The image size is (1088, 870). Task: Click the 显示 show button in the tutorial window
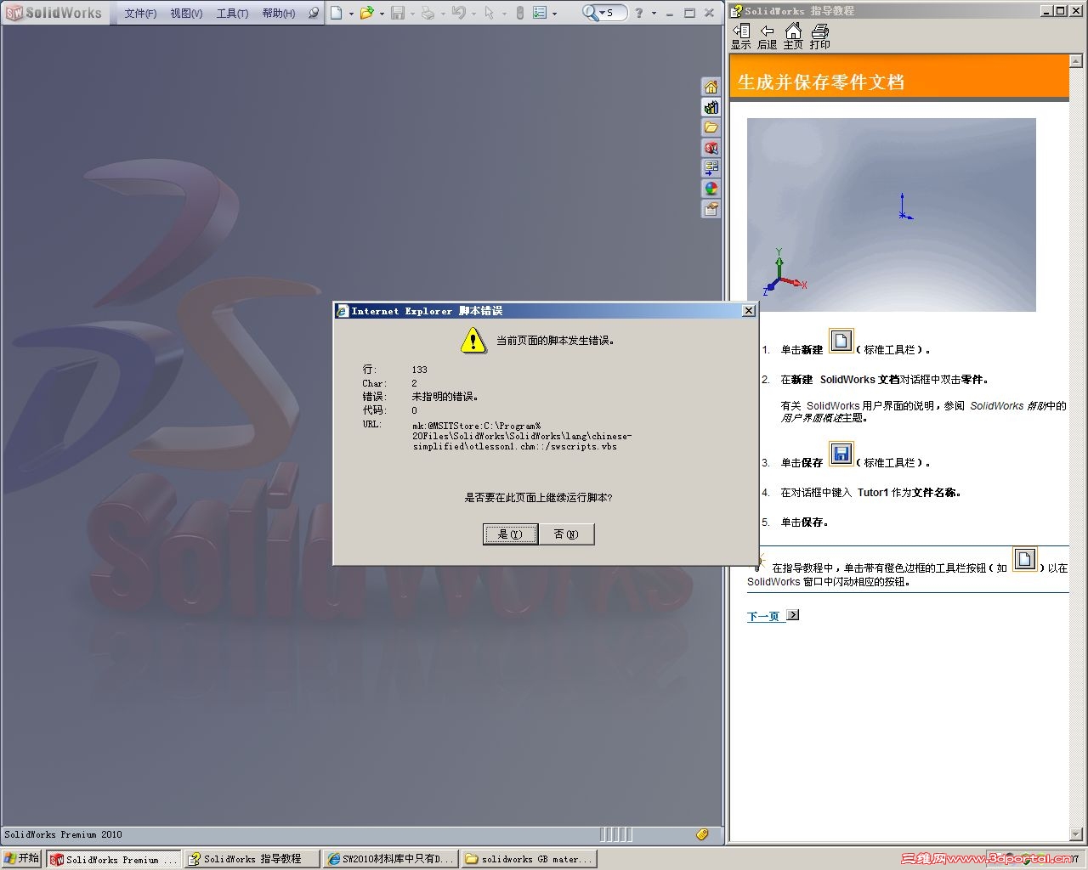(741, 37)
